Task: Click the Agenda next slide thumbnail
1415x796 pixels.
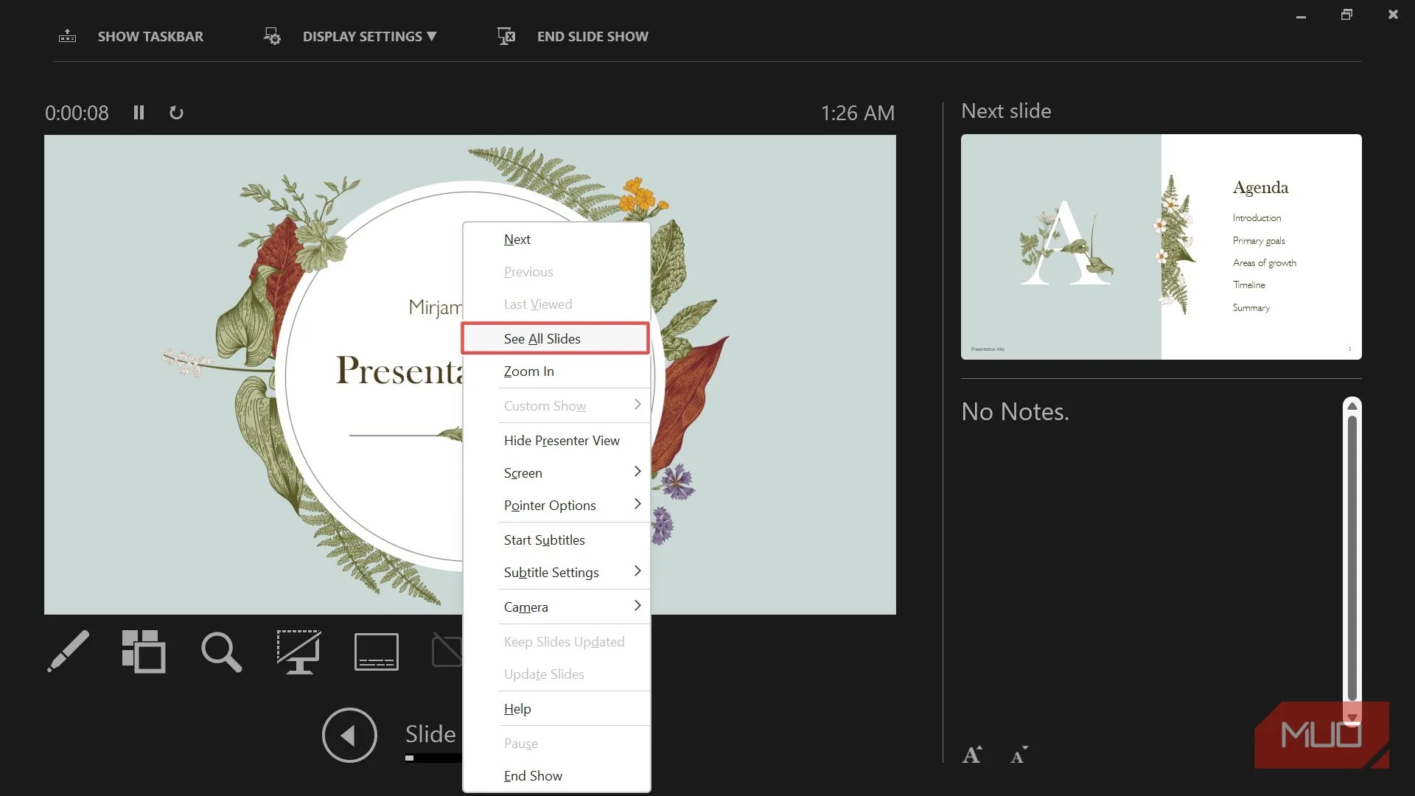Action: [1161, 247]
